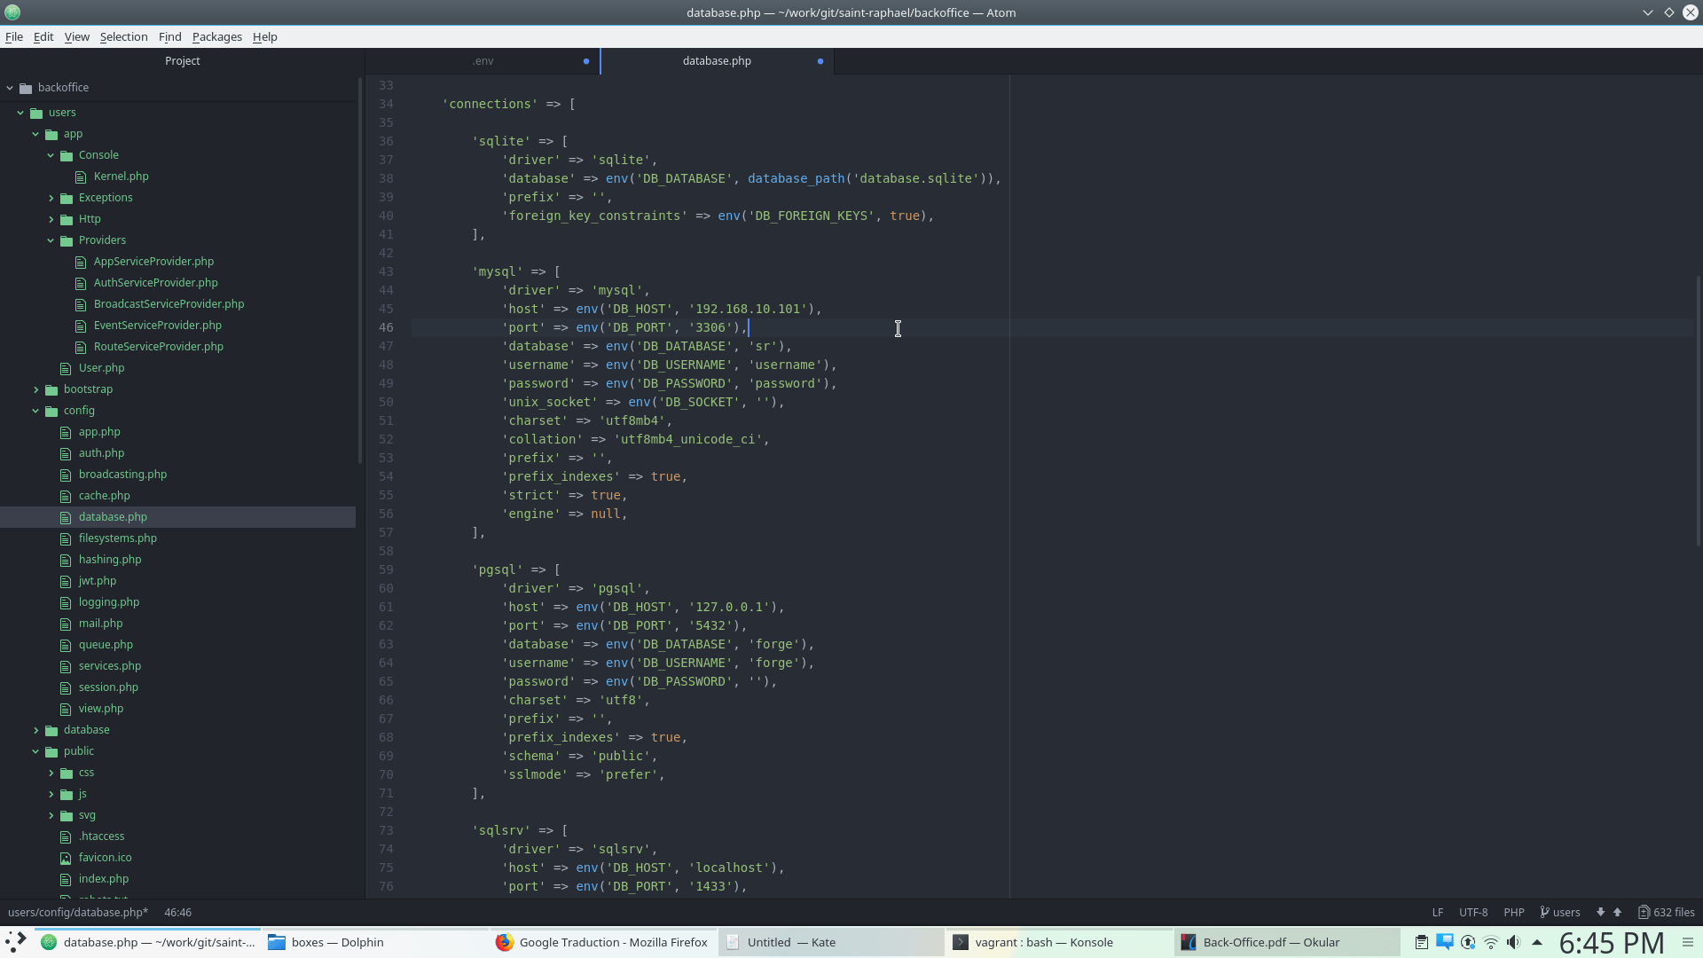Open the volume control tray icon
This screenshot has width=1703, height=958.
[1513, 942]
